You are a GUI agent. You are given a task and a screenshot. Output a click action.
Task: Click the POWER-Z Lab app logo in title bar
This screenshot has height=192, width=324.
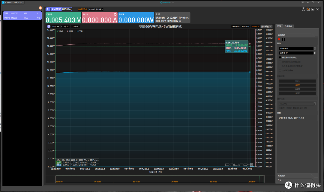click(x=3, y=2)
